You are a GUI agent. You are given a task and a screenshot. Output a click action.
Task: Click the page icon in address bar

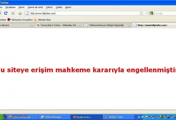click(27, 13)
